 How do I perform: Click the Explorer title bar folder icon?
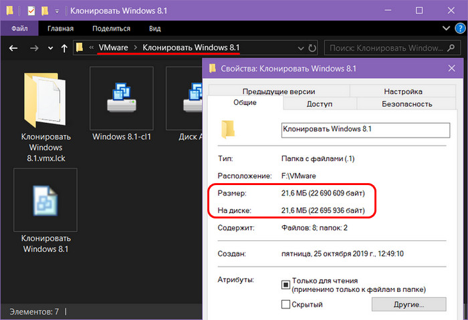pyautogui.click(x=10, y=11)
